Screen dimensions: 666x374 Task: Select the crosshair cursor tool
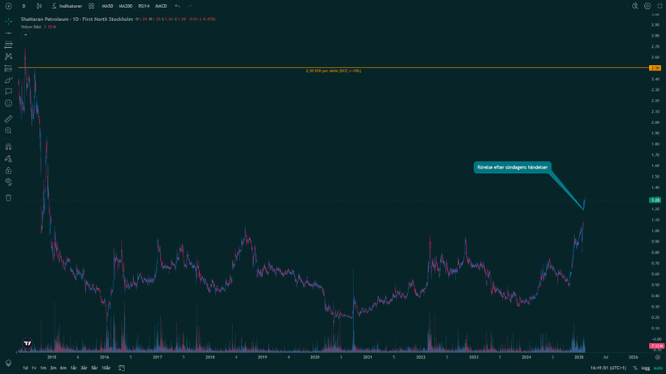[x=8, y=21]
